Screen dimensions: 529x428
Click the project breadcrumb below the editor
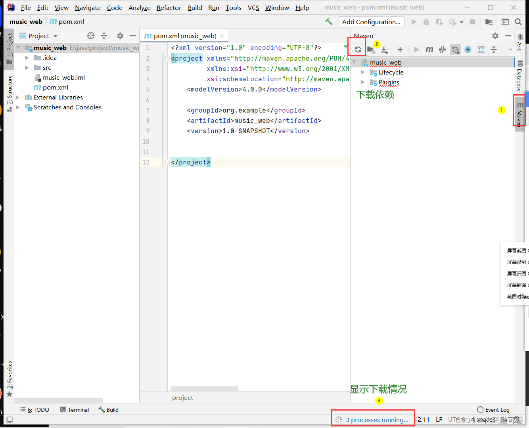click(x=182, y=398)
